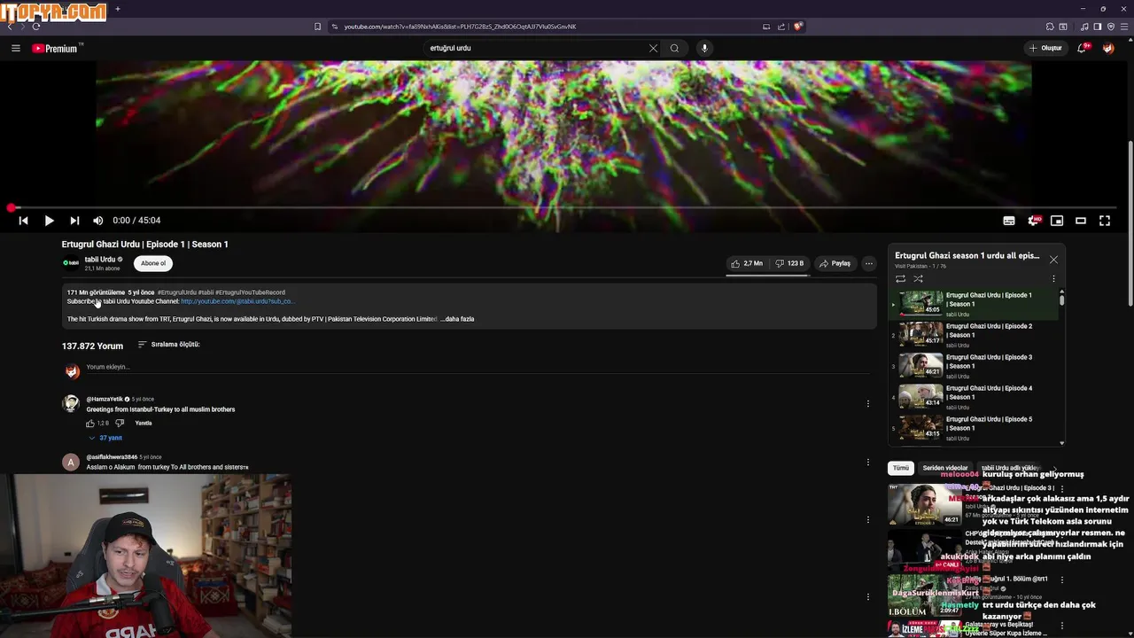Toggle playlist loop
This screenshot has height=638, width=1134.
900,279
